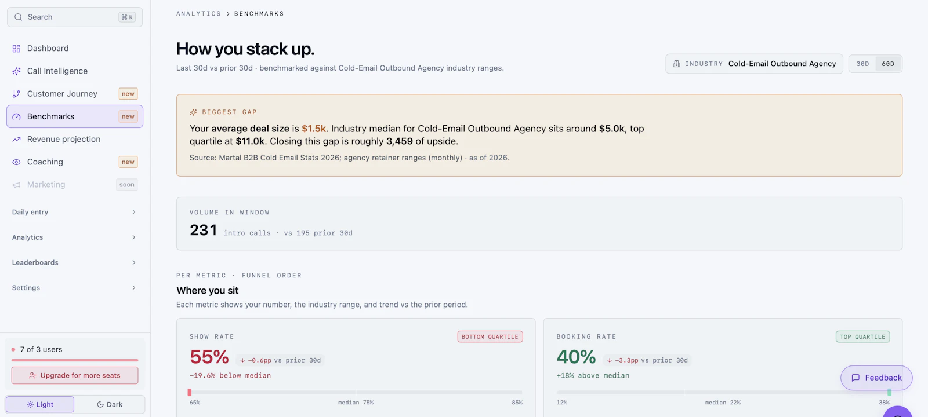The height and width of the screenshot is (417, 928).
Task: Click '-19.6% below median' text
Action: click(x=230, y=376)
